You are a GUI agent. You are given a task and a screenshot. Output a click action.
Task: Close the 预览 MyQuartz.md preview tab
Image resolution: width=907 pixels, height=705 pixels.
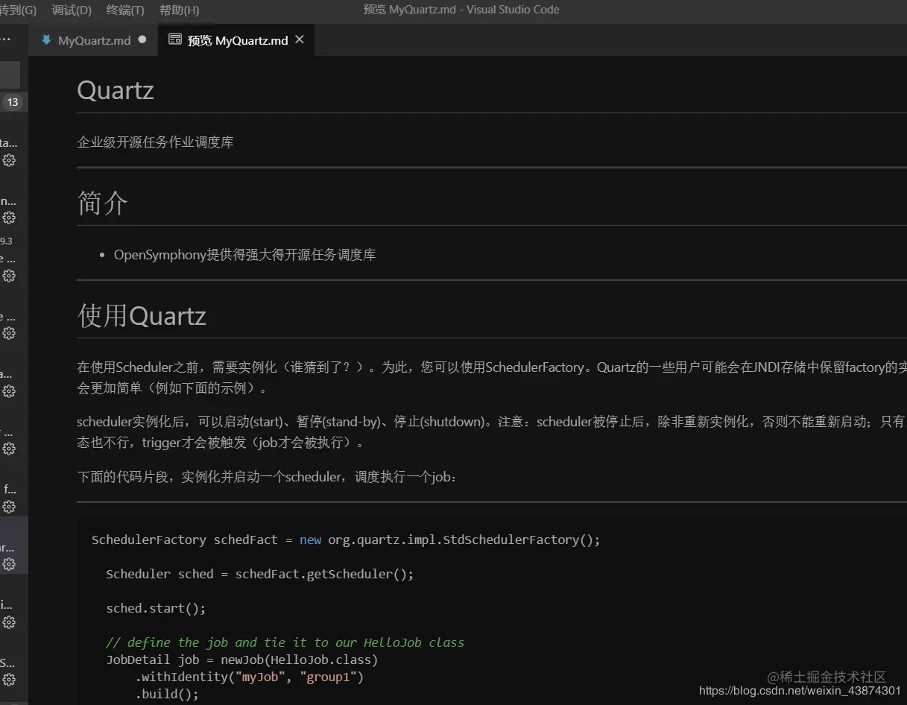(x=300, y=39)
